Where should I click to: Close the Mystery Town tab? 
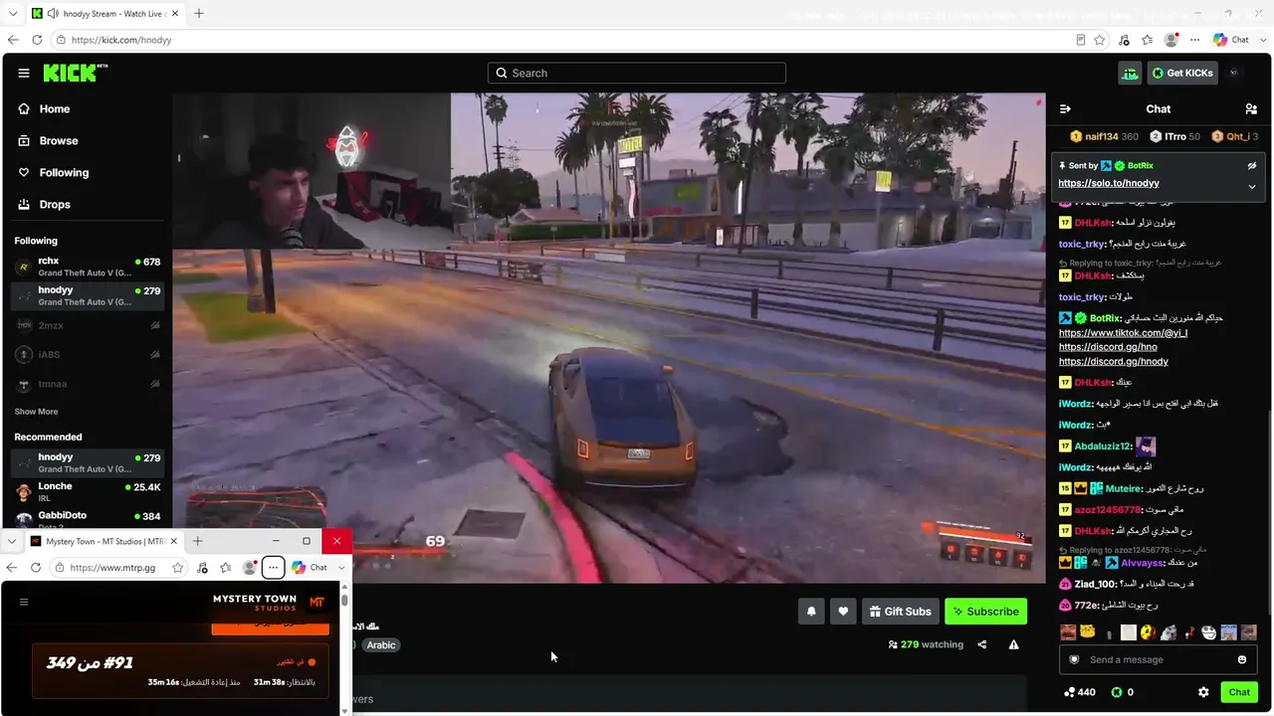click(x=174, y=541)
